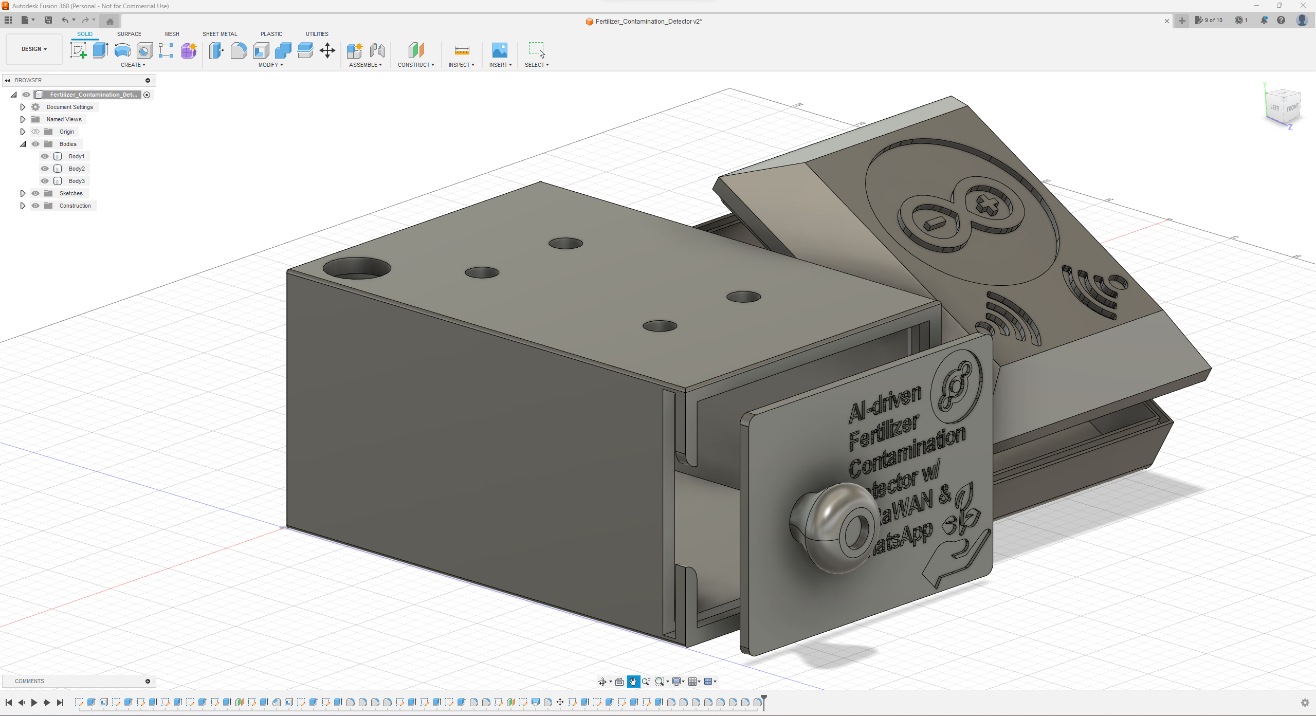This screenshot has height=716, width=1316.
Task: Collapse the Bodies folder
Action: tap(23, 144)
